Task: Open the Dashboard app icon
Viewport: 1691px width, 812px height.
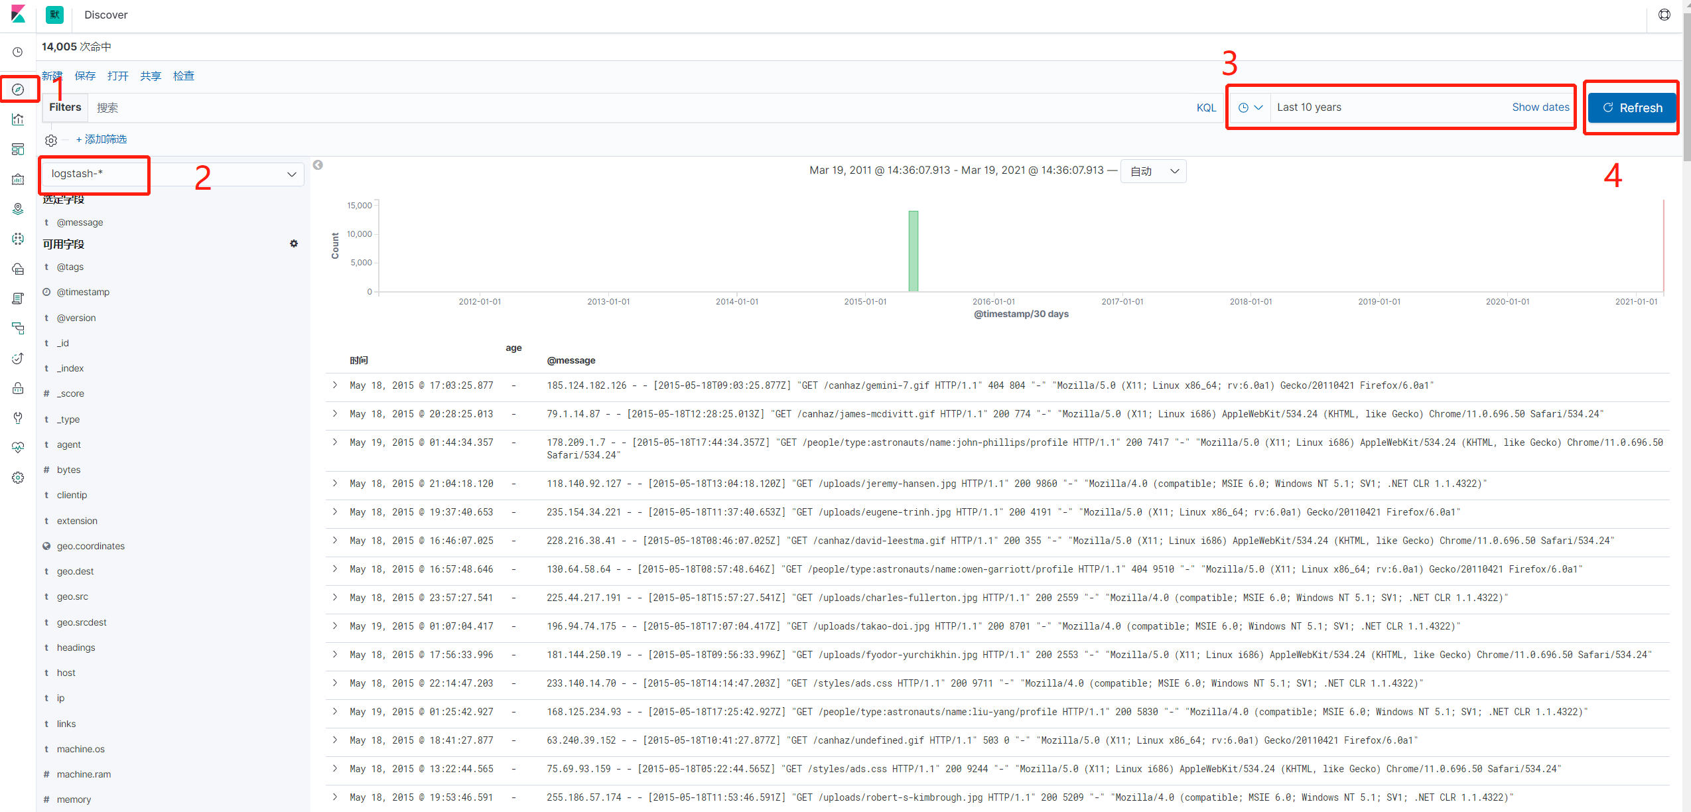Action: 18,149
